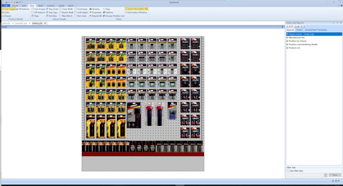Click the red delete X icon in Charts and Reports
This screenshot has width=343, height=186.
tap(292, 26)
